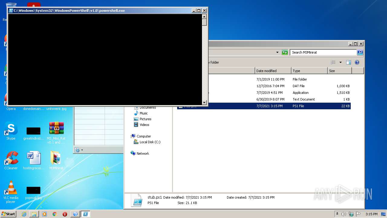Show hidden tray icons arrow
The image size is (387, 218).
[x=337, y=214]
